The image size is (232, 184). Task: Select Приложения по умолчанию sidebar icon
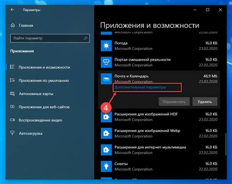[x=12, y=80]
